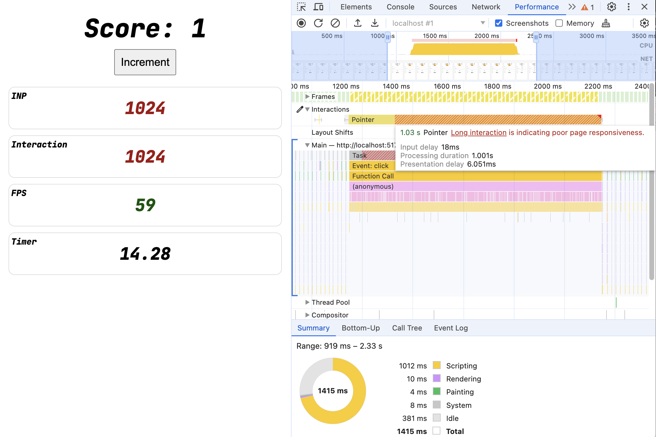
Task: Click the reload and profile icon
Action: point(318,22)
